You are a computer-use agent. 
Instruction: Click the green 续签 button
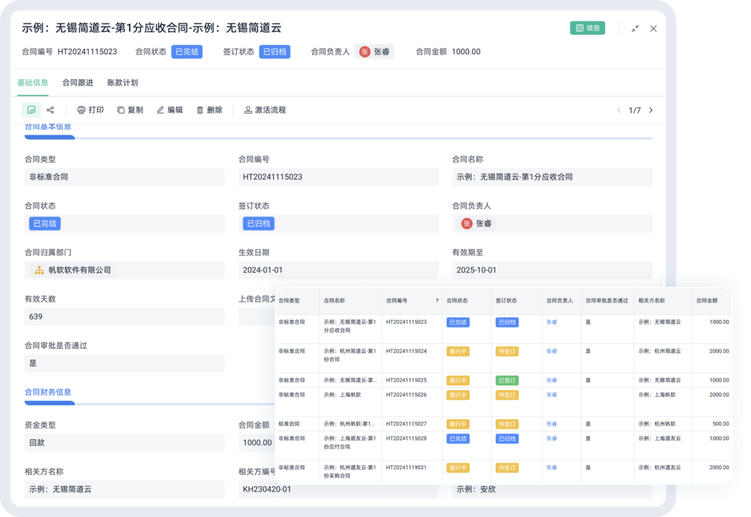[587, 28]
